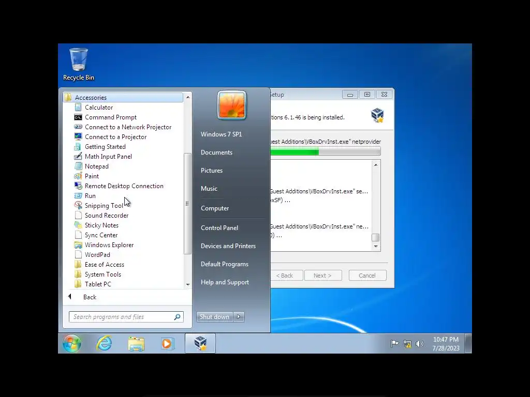Open the Recycle Bin desktop icon
This screenshot has width=530, height=397.
click(x=79, y=64)
